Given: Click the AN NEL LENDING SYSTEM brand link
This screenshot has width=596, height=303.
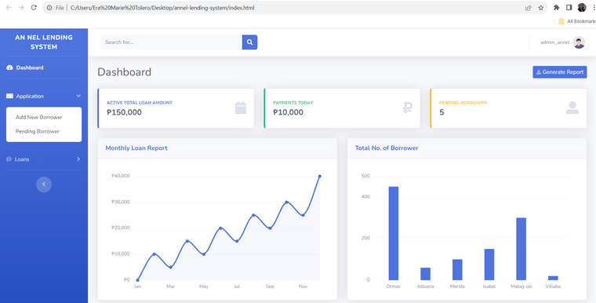Looking at the screenshot, I should [44, 42].
